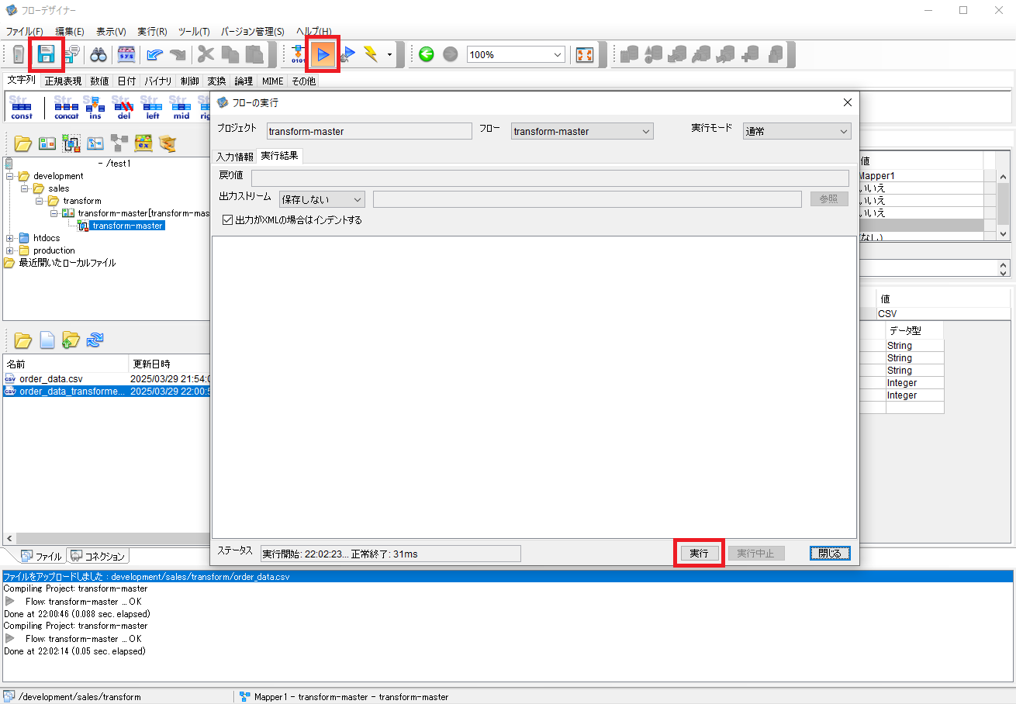Select the Str concat function icon
Screen dimensions: 1016x704
pos(67,107)
